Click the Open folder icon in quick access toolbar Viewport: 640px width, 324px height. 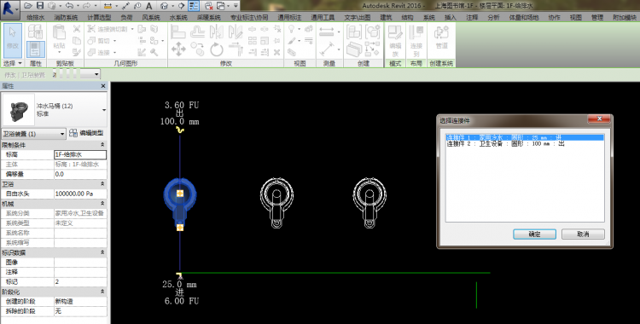click(x=28, y=6)
